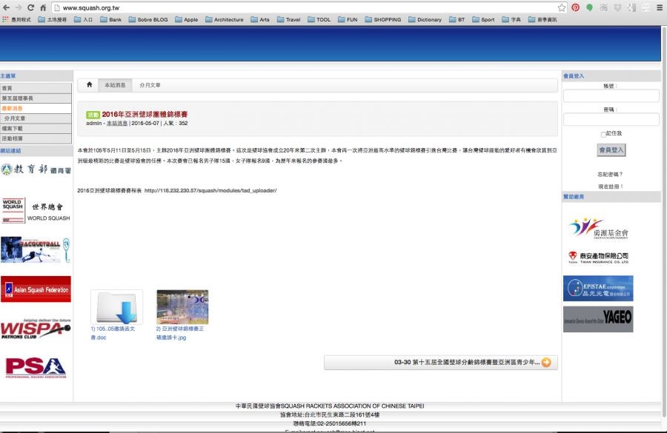Open the 教育部體育署 logo link
Image resolution: width=667 pixels, height=433 pixels.
coord(36,169)
